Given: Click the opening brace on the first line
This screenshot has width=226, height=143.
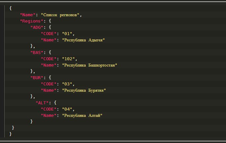Looking at the screenshot, I should (x=10, y=8).
